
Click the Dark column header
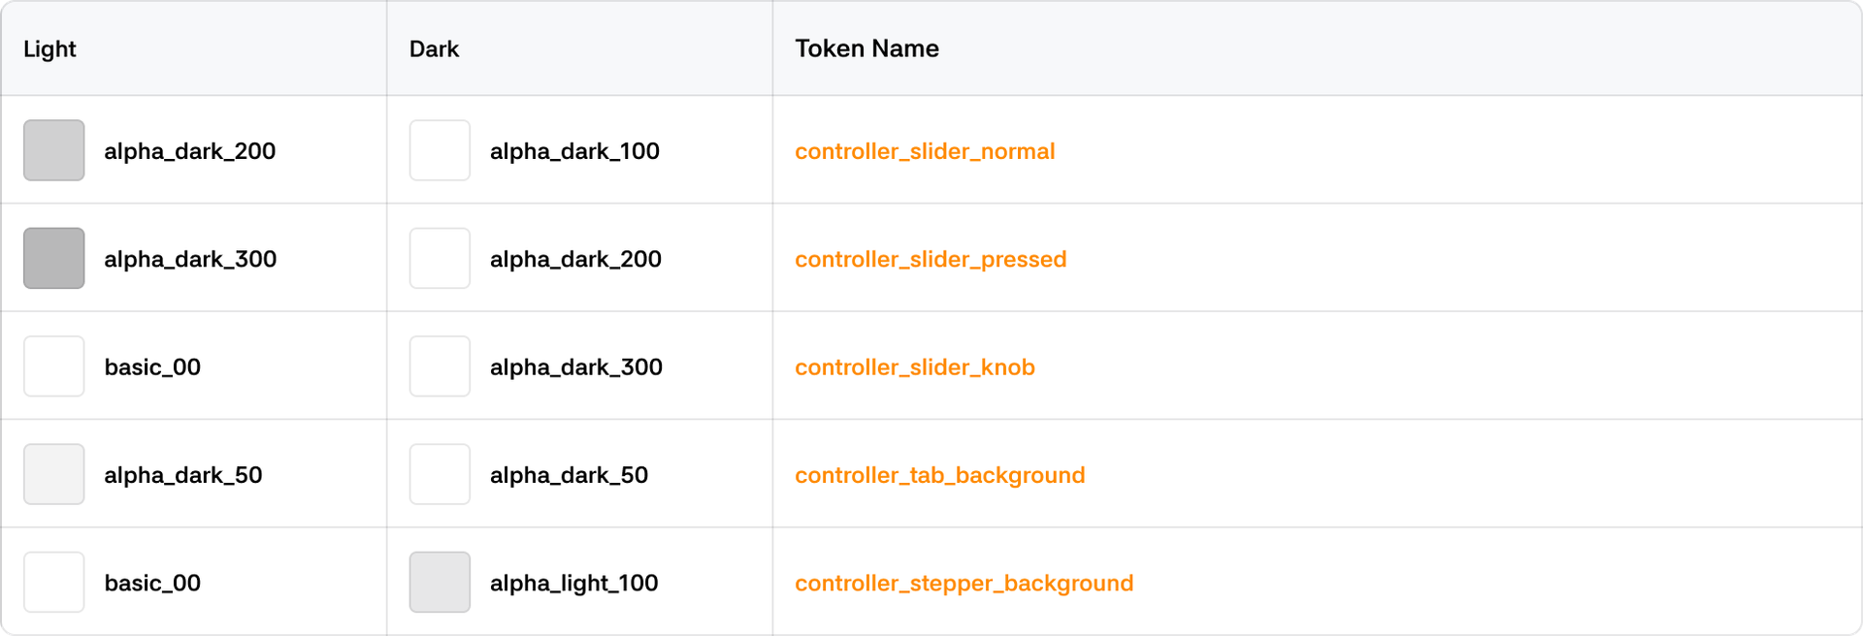(x=434, y=48)
